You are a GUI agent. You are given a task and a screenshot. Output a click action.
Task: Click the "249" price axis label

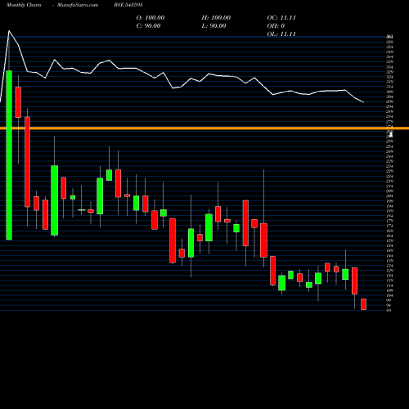click(389, 151)
